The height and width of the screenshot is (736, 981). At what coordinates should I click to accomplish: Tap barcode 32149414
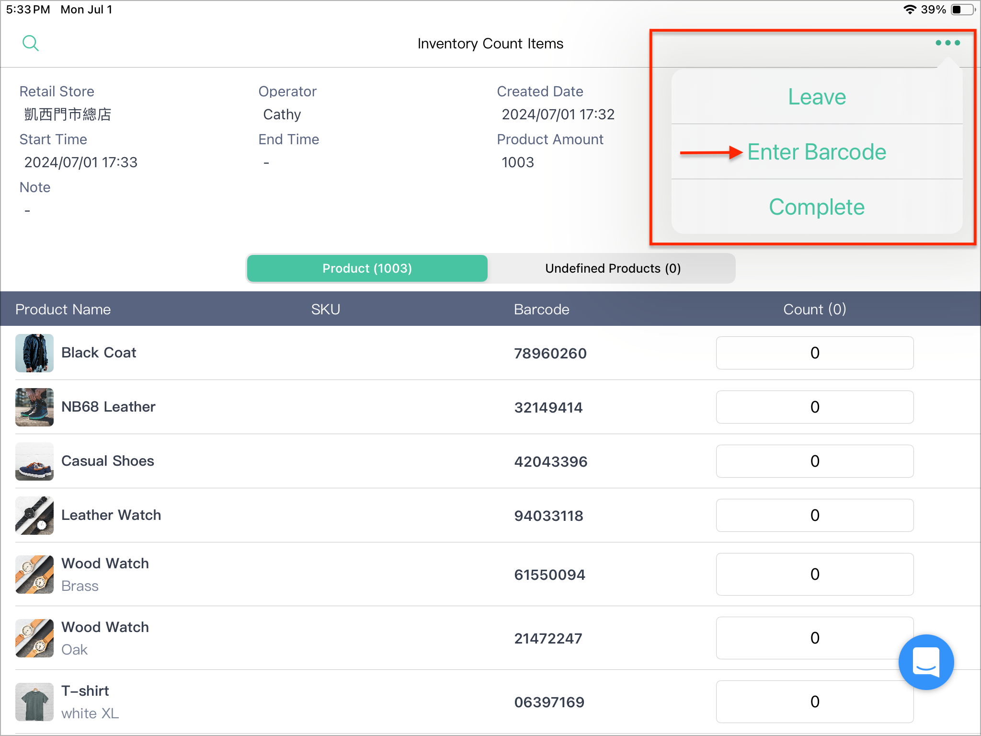click(x=548, y=408)
